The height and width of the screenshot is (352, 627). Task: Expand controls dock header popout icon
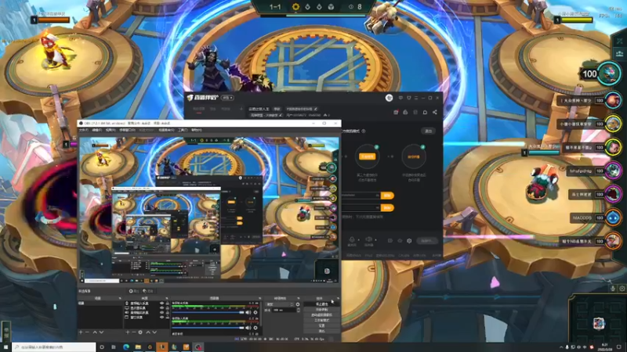tap(338, 298)
